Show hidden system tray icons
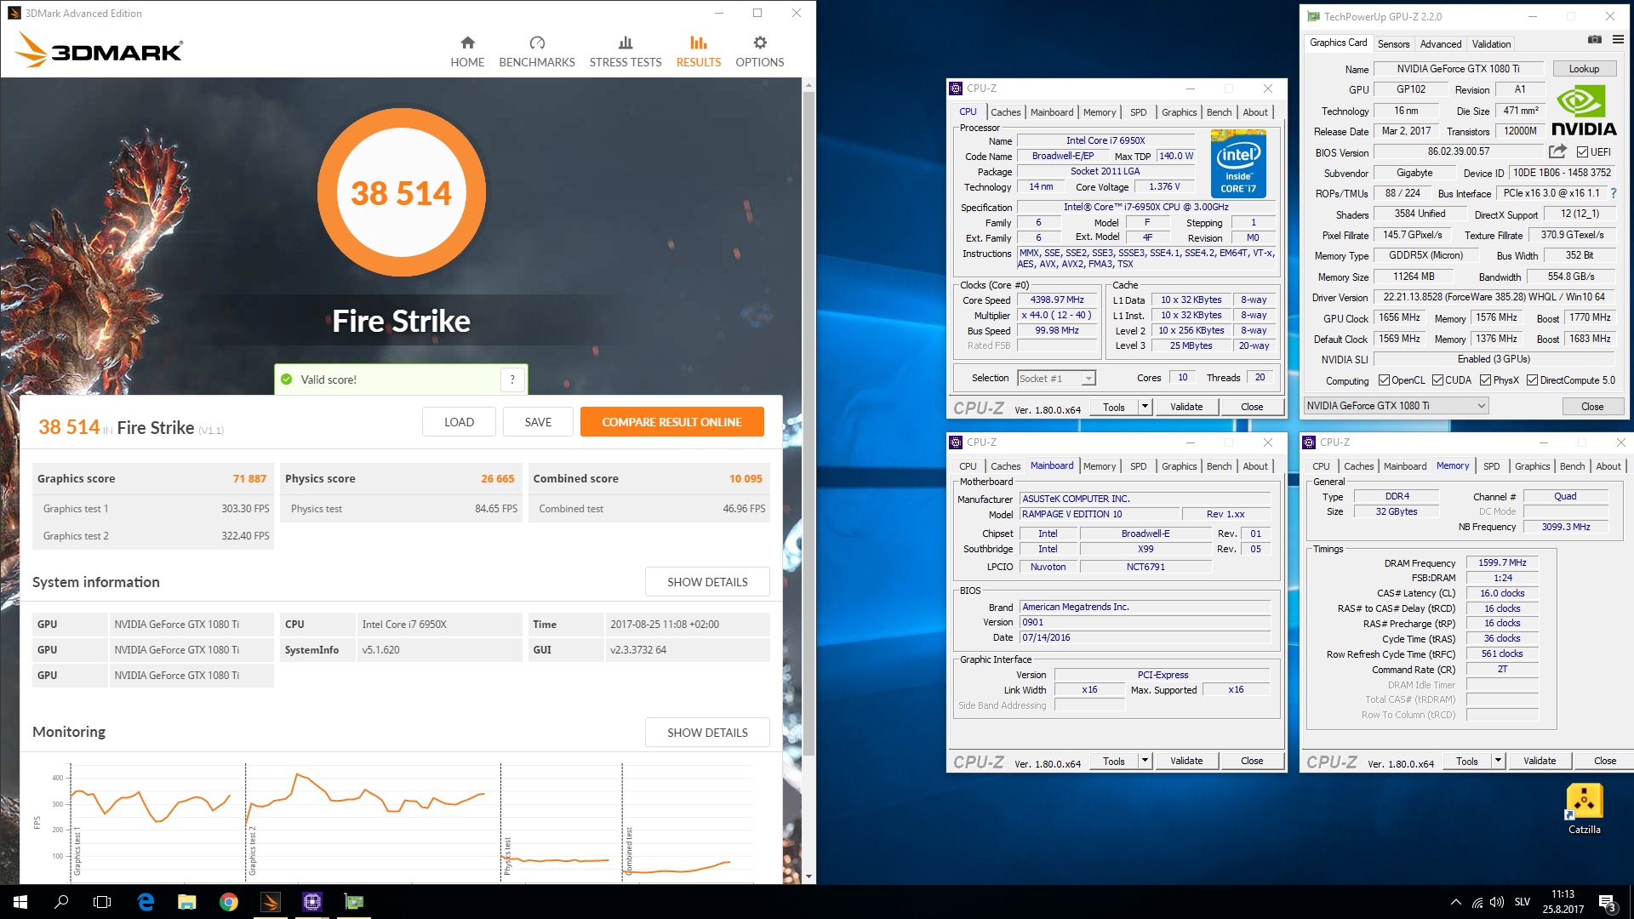The width and height of the screenshot is (1634, 919). click(1455, 902)
